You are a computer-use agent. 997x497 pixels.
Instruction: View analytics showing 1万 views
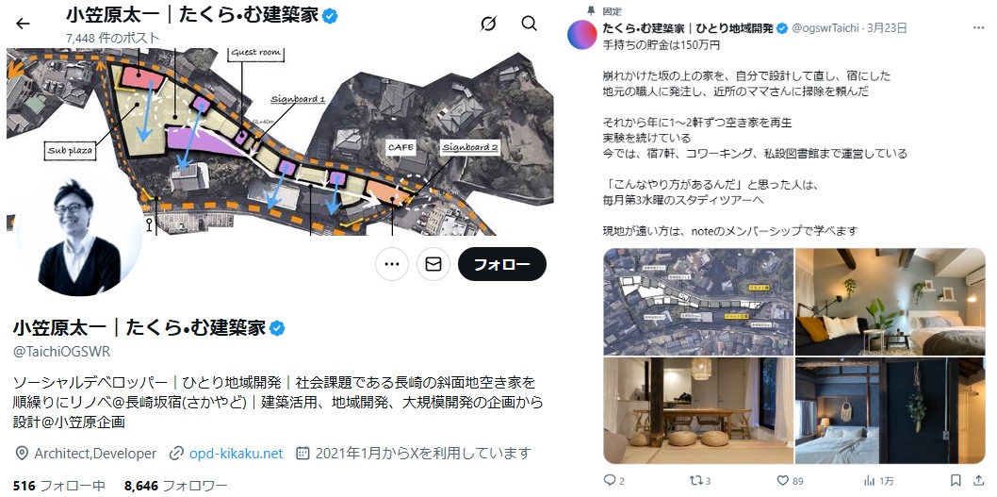pyautogui.click(x=878, y=480)
